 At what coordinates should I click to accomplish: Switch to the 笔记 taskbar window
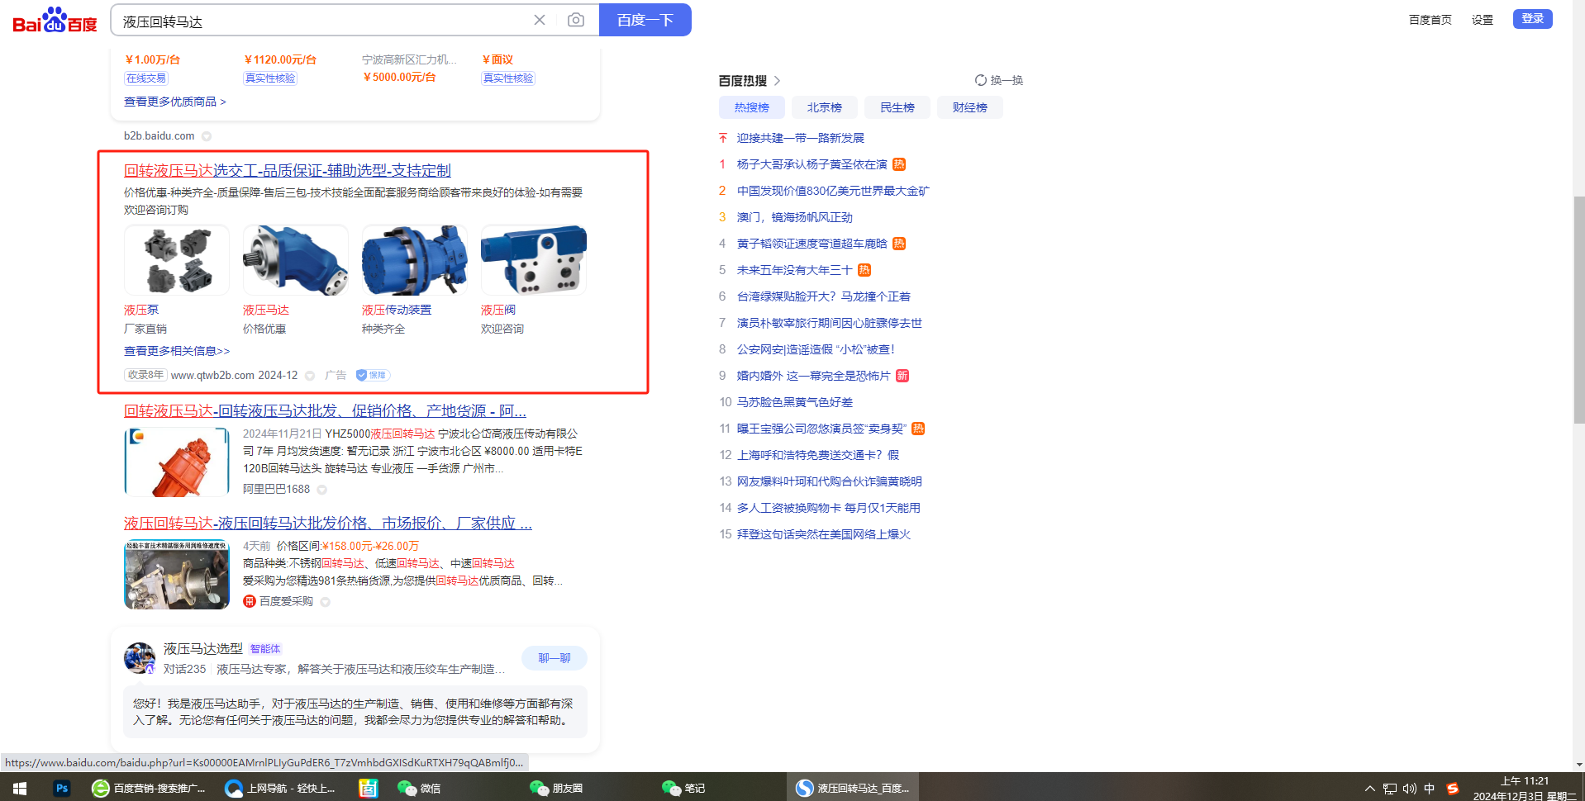683,789
